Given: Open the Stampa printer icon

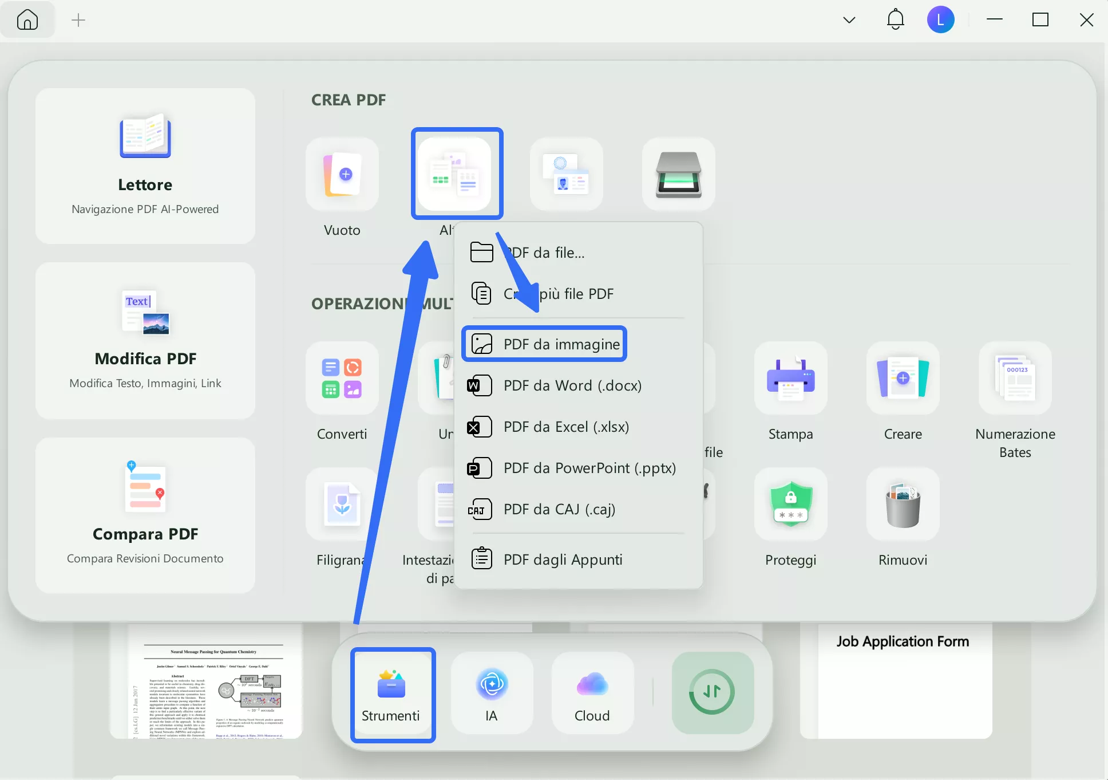Looking at the screenshot, I should click(790, 379).
